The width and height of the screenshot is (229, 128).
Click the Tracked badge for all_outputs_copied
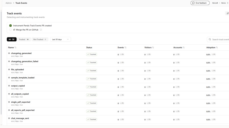[91, 95]
